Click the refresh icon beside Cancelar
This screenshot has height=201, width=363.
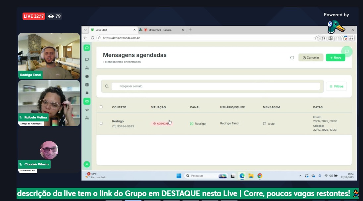[292, 57]
